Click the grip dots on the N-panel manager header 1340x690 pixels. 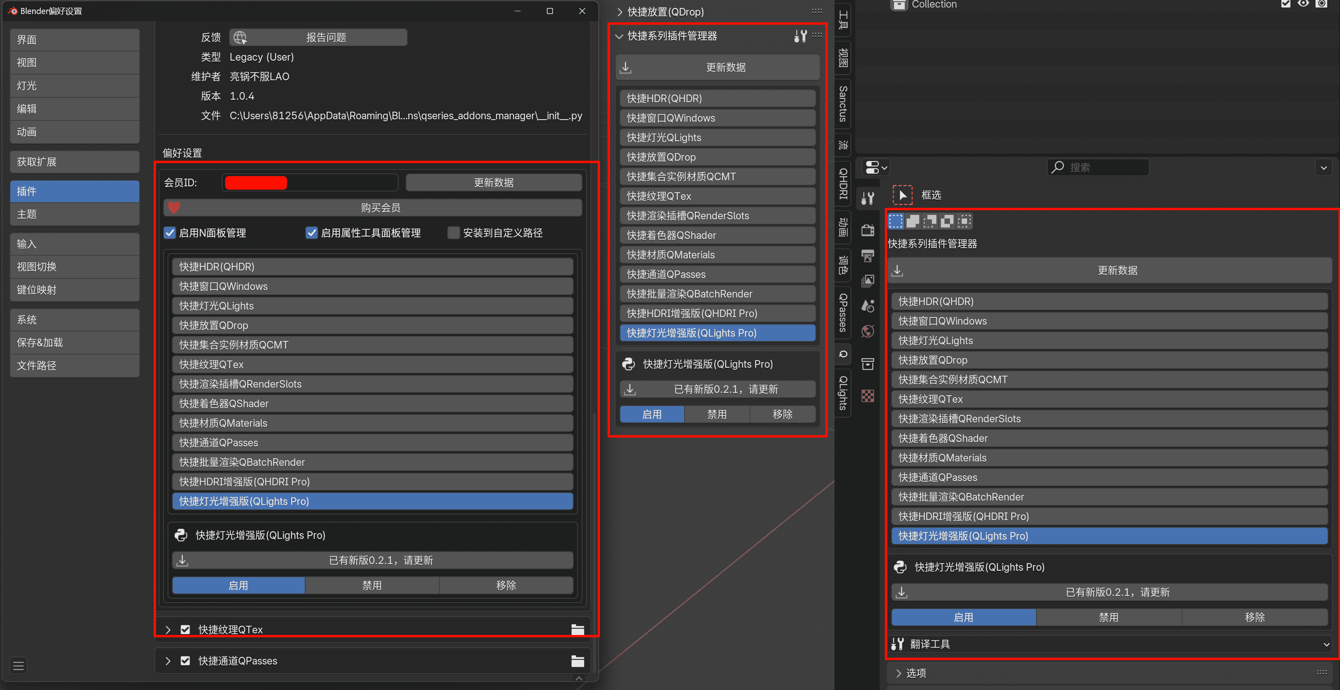(x=817, y=35)
